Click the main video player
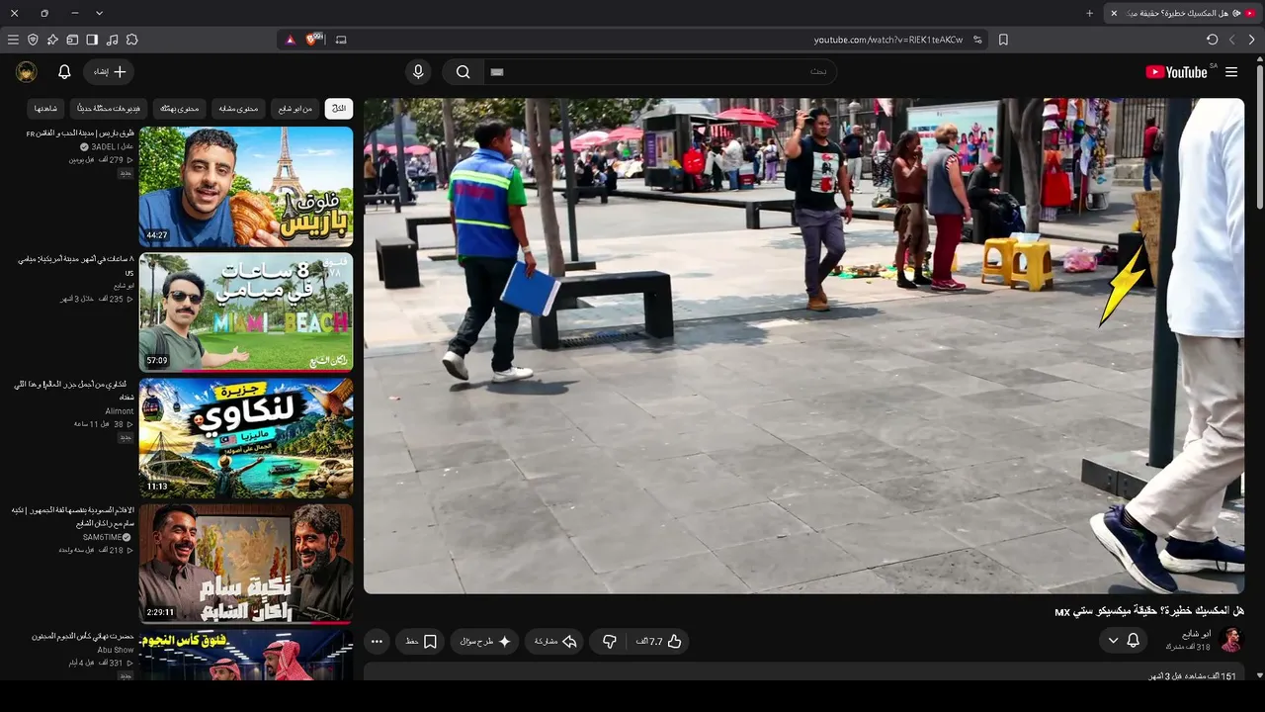This screenshot has height=712, width=1265. click(804, 346)
